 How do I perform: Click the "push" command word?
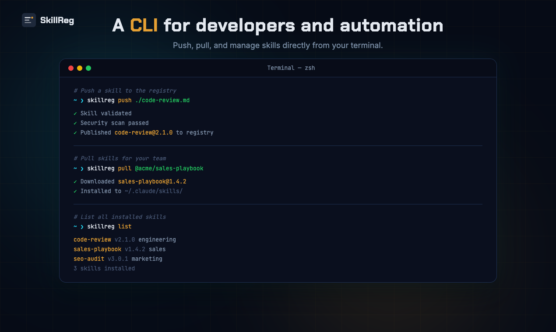coord(125,100)
